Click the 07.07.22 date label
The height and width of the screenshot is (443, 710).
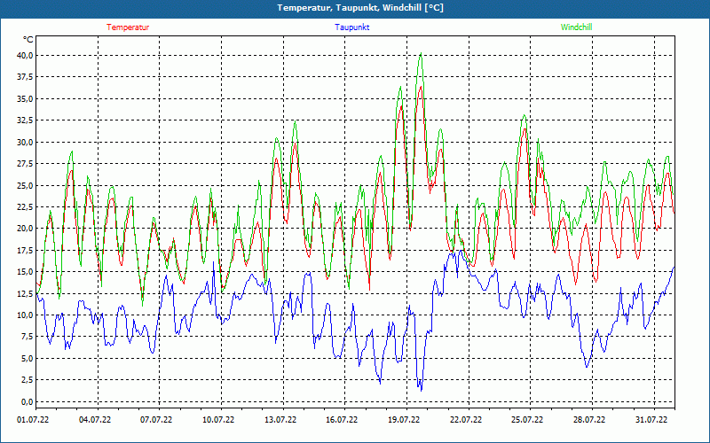click(x=156, y=419)
